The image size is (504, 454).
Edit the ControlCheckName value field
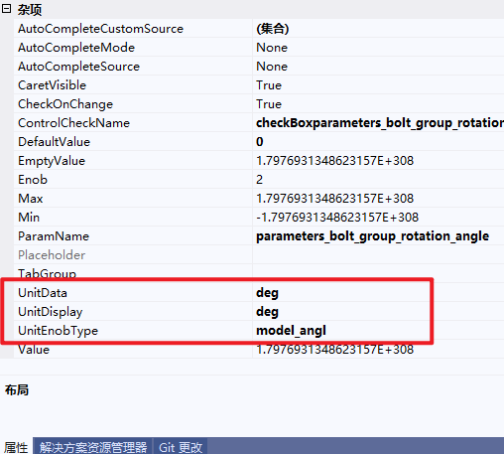(x=378, y=123)
